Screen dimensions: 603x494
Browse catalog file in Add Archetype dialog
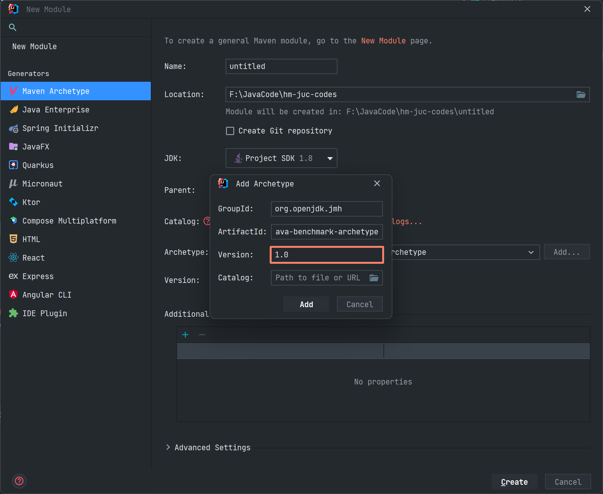coord(374,278)
